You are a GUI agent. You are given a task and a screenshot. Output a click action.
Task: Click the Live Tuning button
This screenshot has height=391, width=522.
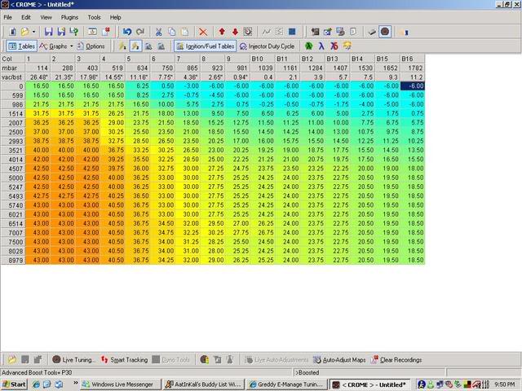click(x=74, y=360)
